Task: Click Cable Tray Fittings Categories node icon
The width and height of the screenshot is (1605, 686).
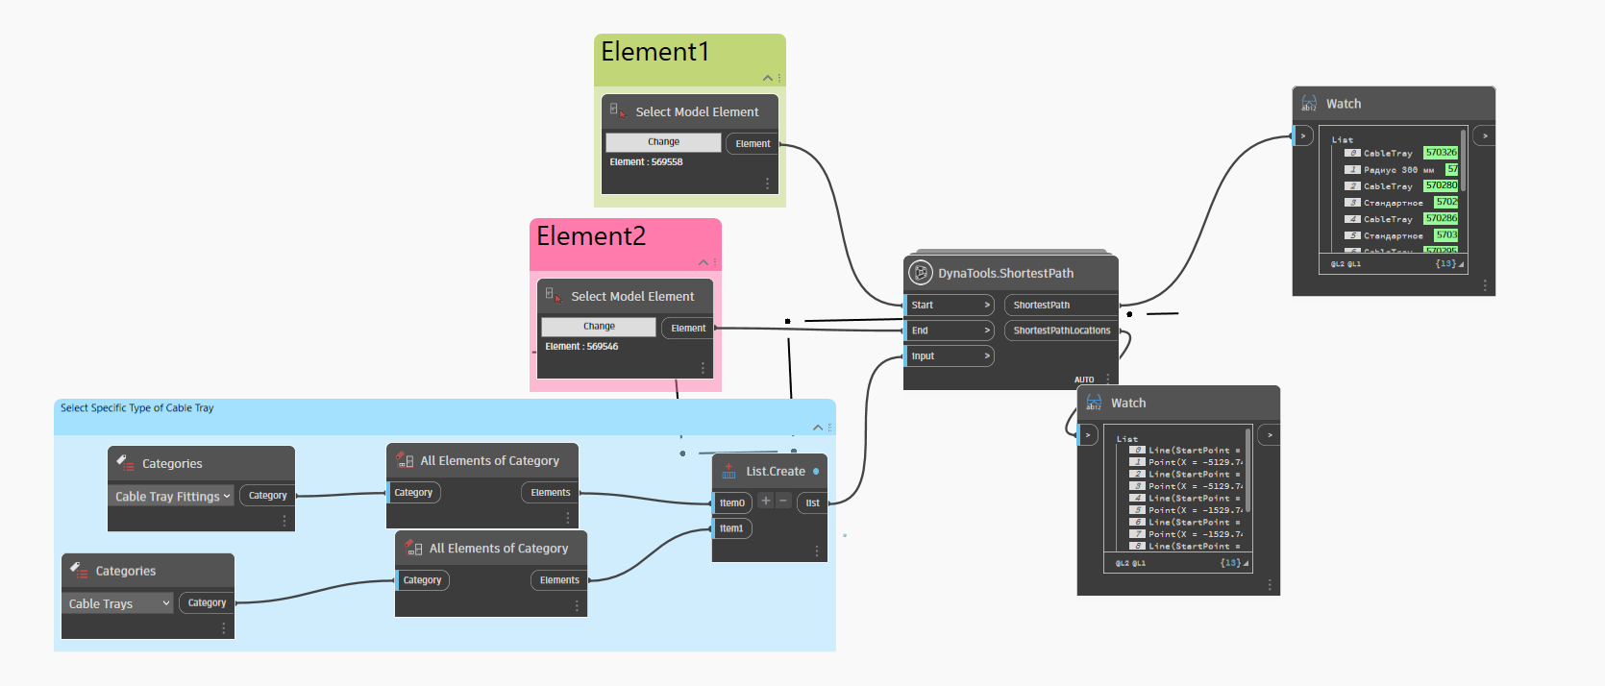Action: [x=125, y=463]
